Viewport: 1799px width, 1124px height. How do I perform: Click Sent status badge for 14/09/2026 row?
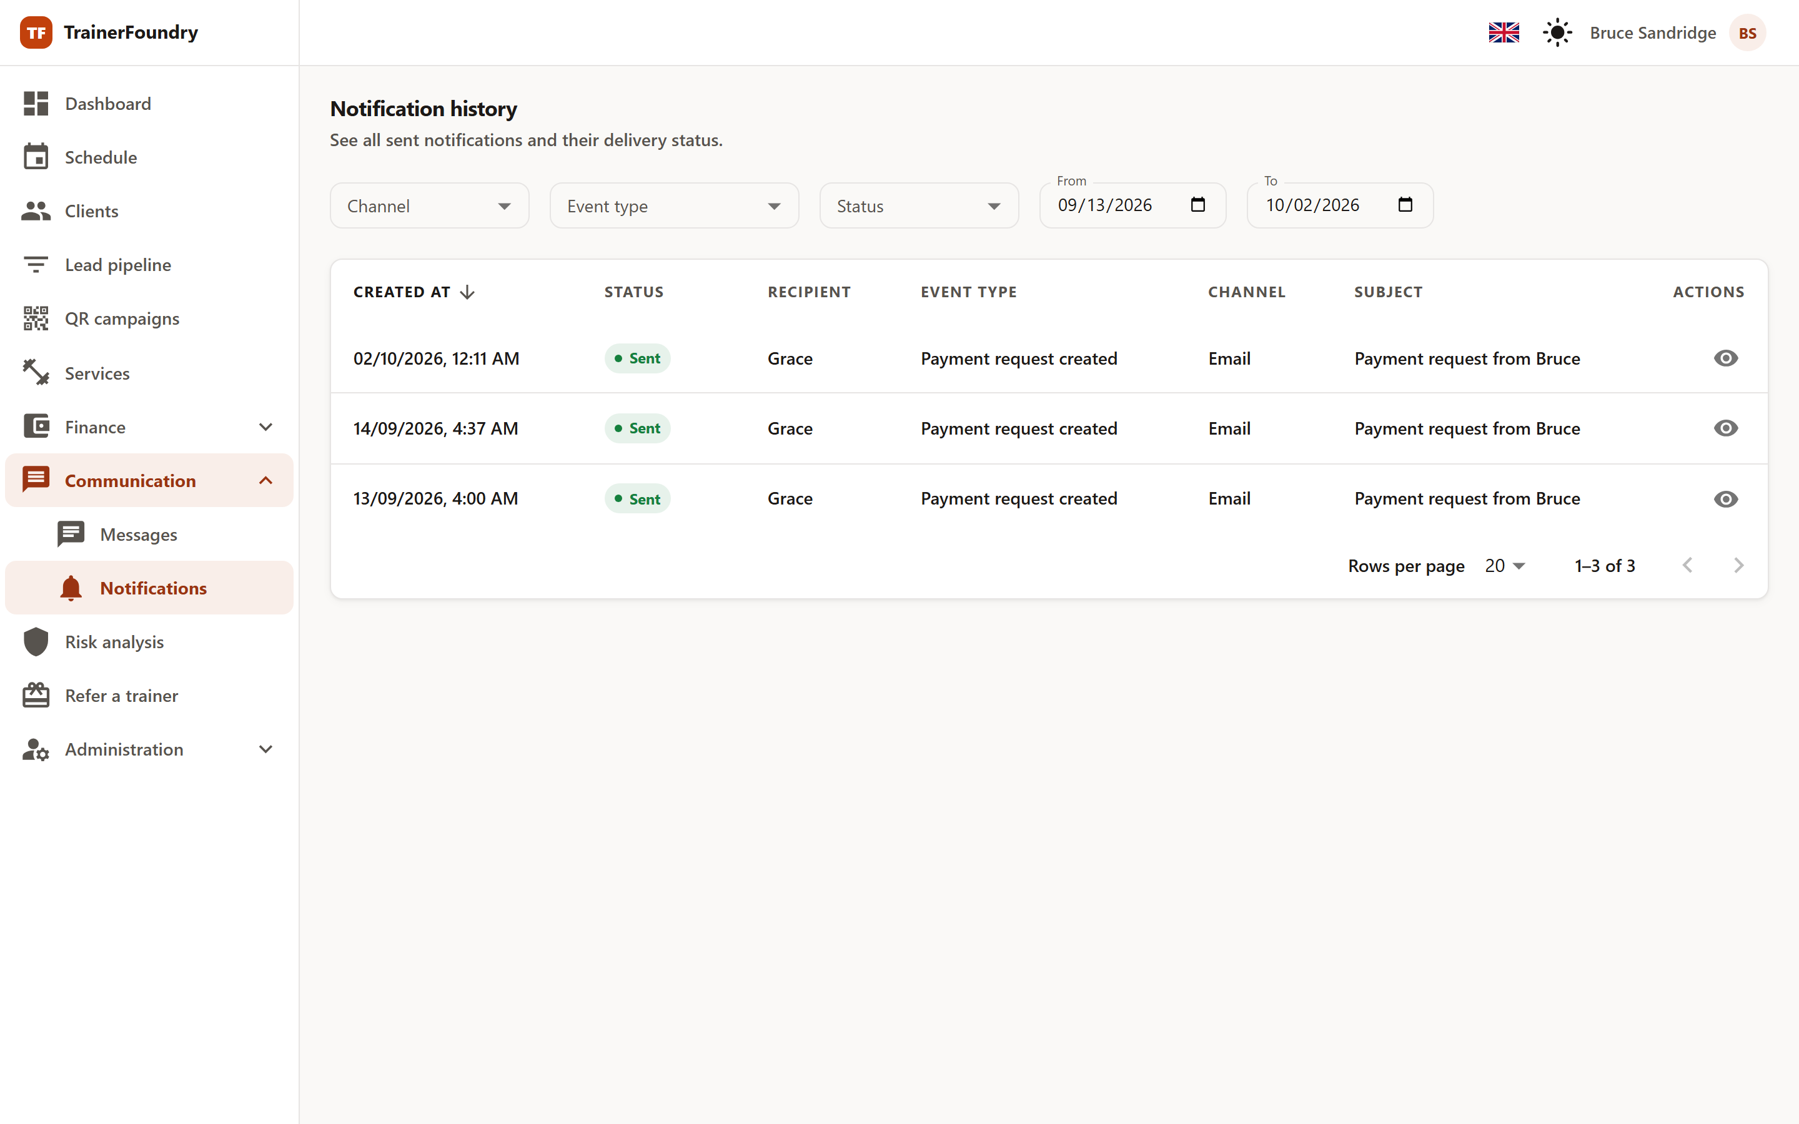tap(637, 428)
